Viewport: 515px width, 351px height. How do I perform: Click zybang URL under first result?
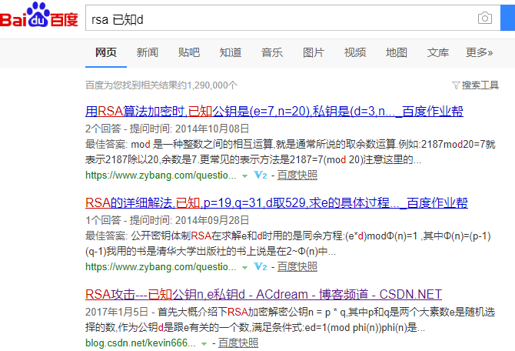[x=161, y=175]
